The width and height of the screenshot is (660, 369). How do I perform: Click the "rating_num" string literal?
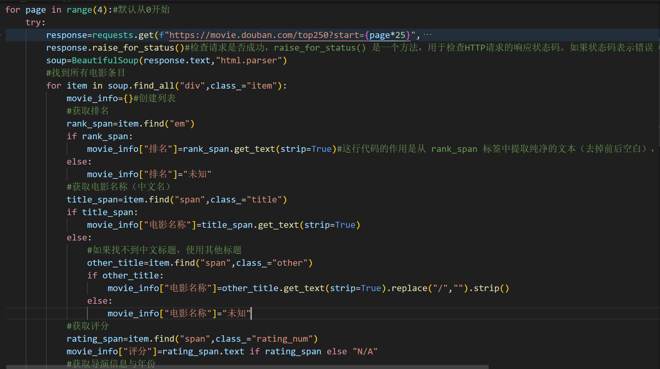[282, 339]
